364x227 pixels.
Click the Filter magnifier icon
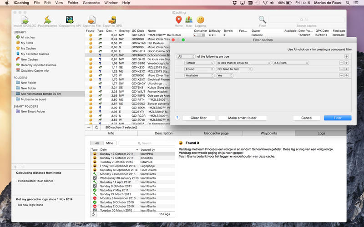coord(263,20)
